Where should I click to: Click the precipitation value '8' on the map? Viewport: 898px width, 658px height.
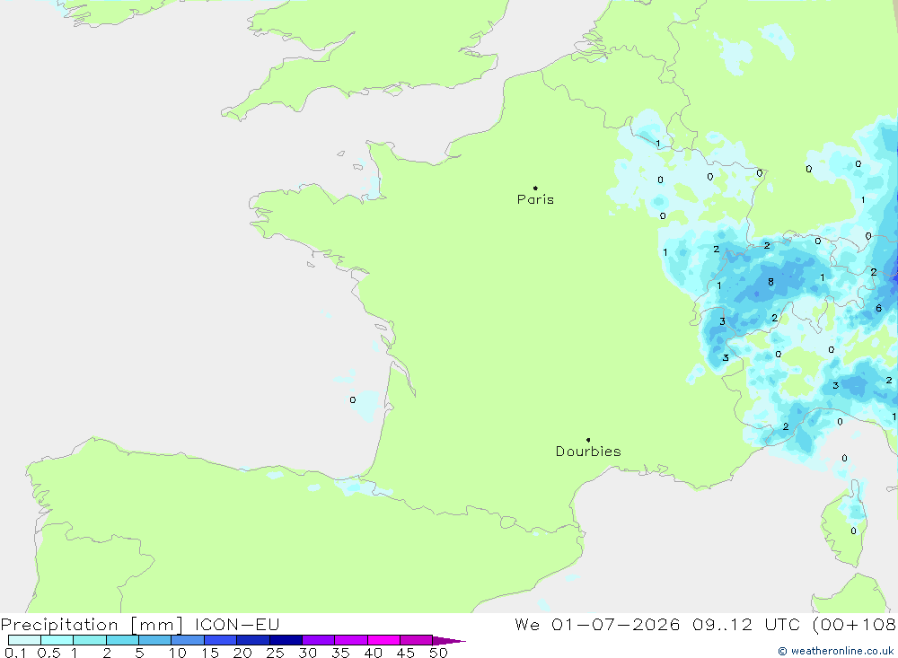click(770, 282)
